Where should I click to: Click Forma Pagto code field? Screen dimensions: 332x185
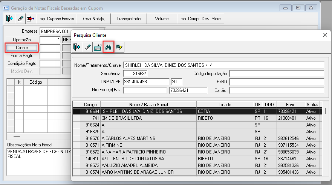(x=50, y=56)
